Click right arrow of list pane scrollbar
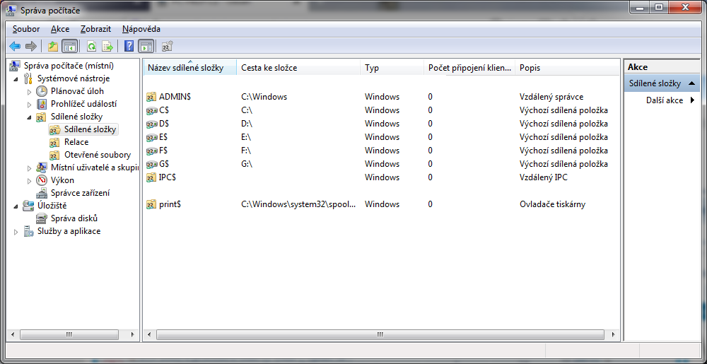 [613, 335]
